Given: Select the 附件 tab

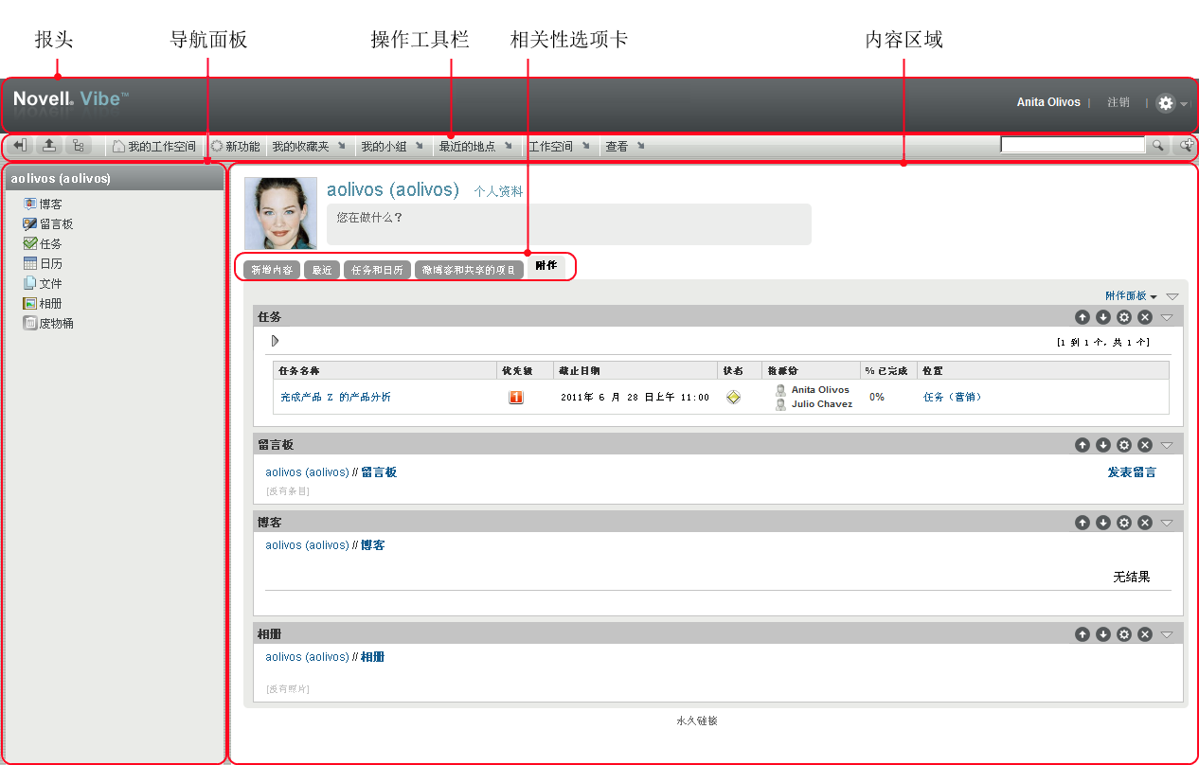Looking at the screenshot, I should pyautogui.click(x=546, y=266).
